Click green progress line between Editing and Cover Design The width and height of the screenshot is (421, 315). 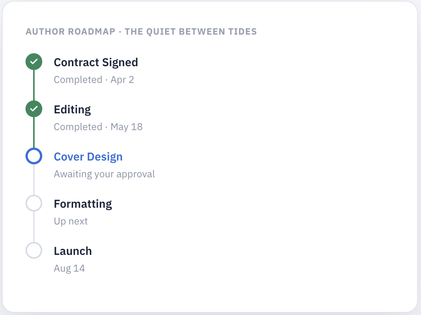click(x=34, y=132)
